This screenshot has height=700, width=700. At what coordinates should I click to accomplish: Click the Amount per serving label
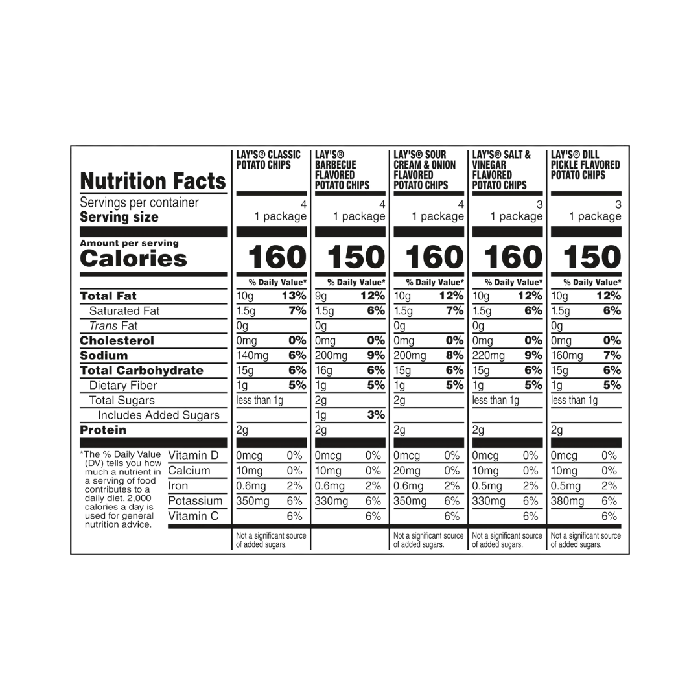(x=130, y=243)
